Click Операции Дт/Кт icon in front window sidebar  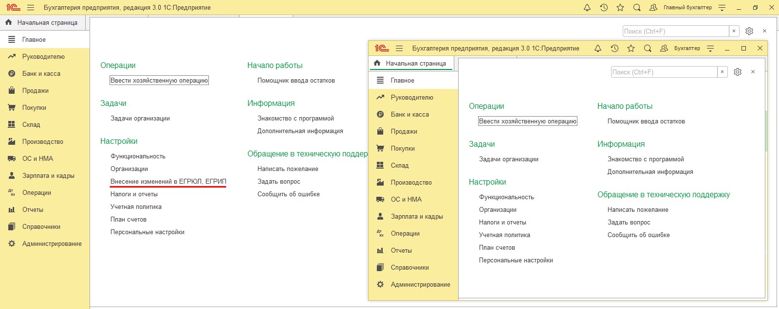tap(380, 233)
